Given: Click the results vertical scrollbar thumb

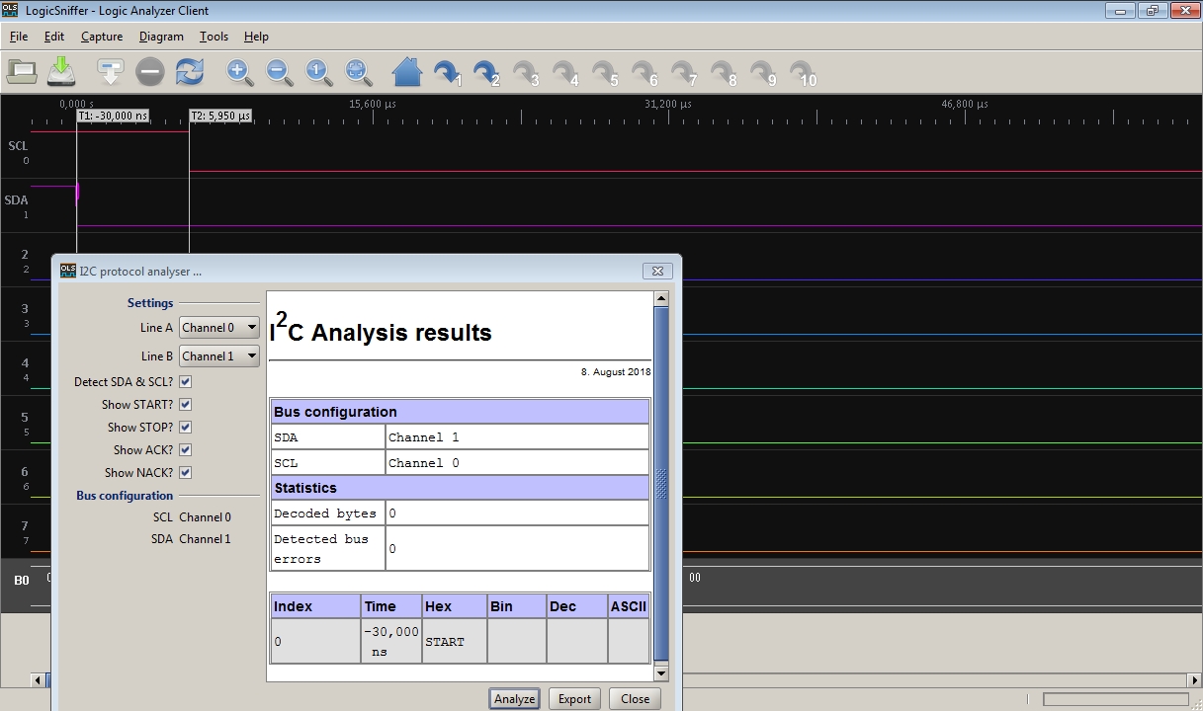Looking at the screenshot, I should click(x=661, y=484).
